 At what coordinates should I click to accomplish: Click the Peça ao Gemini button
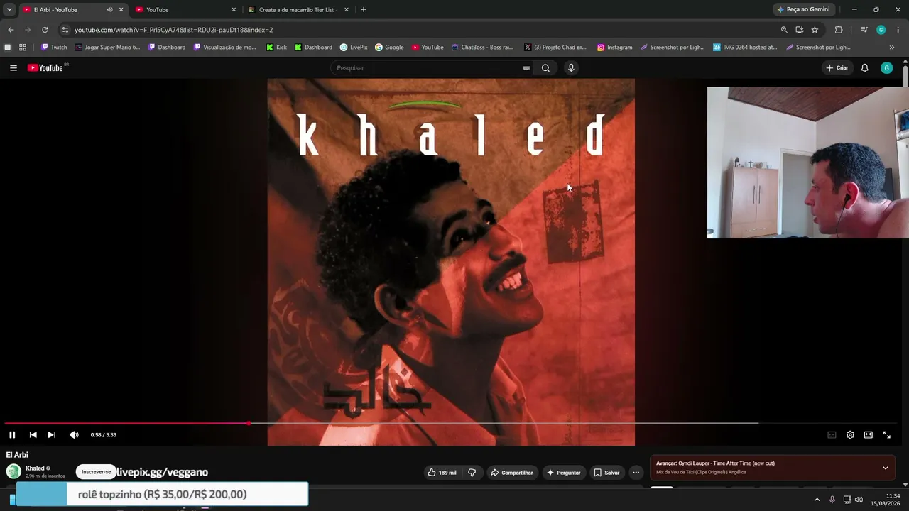pos(803,10)
